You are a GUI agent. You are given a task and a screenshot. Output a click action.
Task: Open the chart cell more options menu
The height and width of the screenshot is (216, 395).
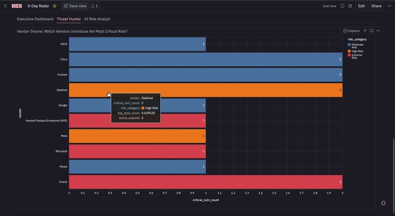(x=378, y=31)
